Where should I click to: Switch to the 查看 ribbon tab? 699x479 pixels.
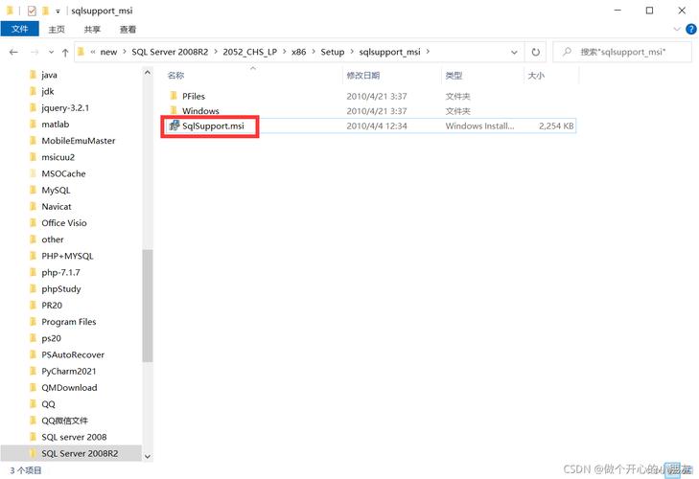point(128,30)
